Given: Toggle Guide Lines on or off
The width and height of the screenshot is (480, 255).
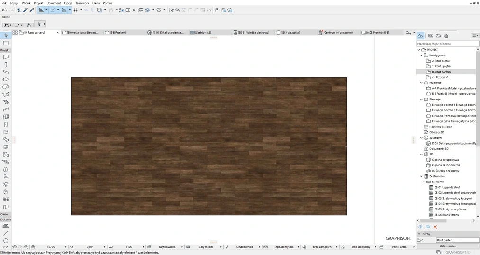Looking at the screenshot, I should coord(41,10).
